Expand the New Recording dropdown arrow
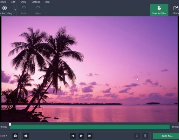The image size is (179, 140). click(15, 10)
